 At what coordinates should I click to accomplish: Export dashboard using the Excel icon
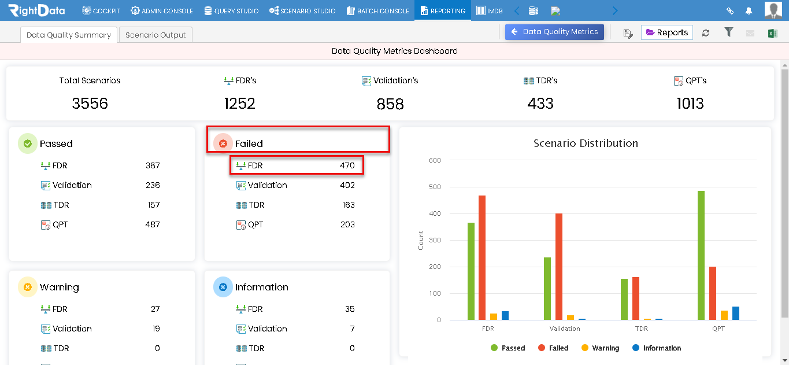pyautogui.click(x=772, y=33)
